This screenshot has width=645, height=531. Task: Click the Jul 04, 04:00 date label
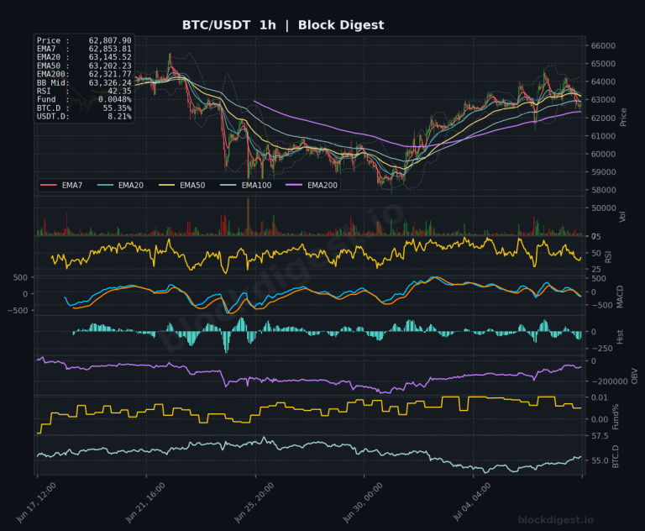(472, 502)
